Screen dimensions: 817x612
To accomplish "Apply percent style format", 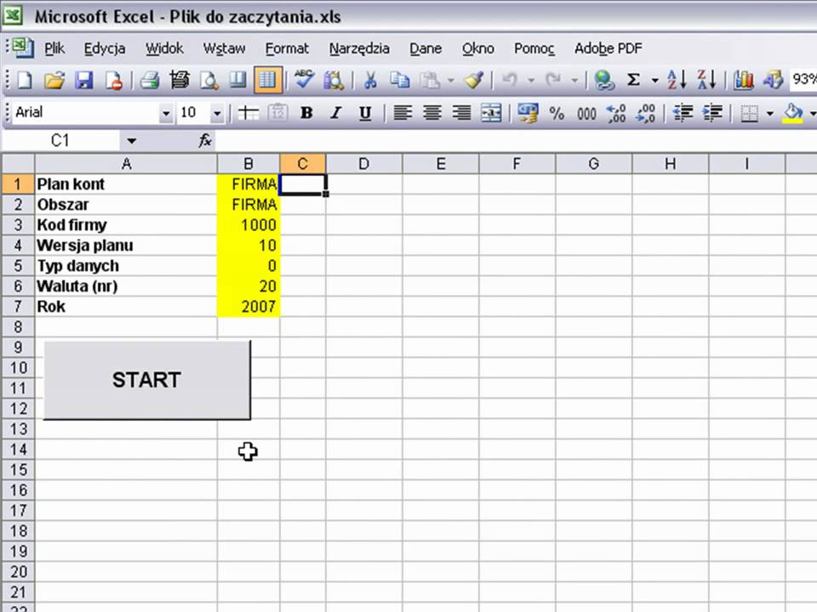I will click(557, 112).
